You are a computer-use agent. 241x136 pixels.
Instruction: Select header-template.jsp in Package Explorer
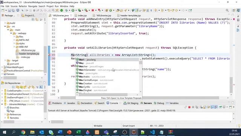coord(29,54)
